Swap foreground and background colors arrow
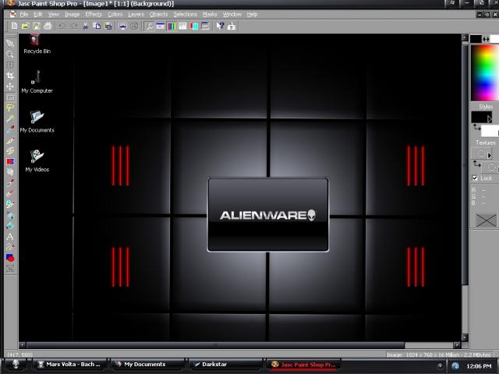 coord(486,39)
